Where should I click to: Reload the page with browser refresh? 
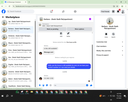[9, 6]
